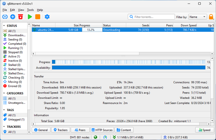Viewport: 216px width, 140px height.
Task: Collapse the CATEGORIES section
Action: pos(4,93)
